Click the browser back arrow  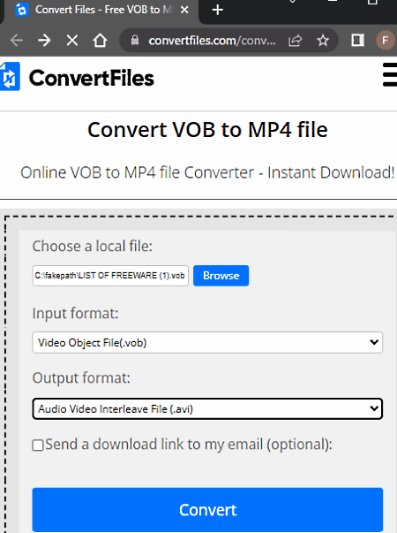[x=16, y=41]
